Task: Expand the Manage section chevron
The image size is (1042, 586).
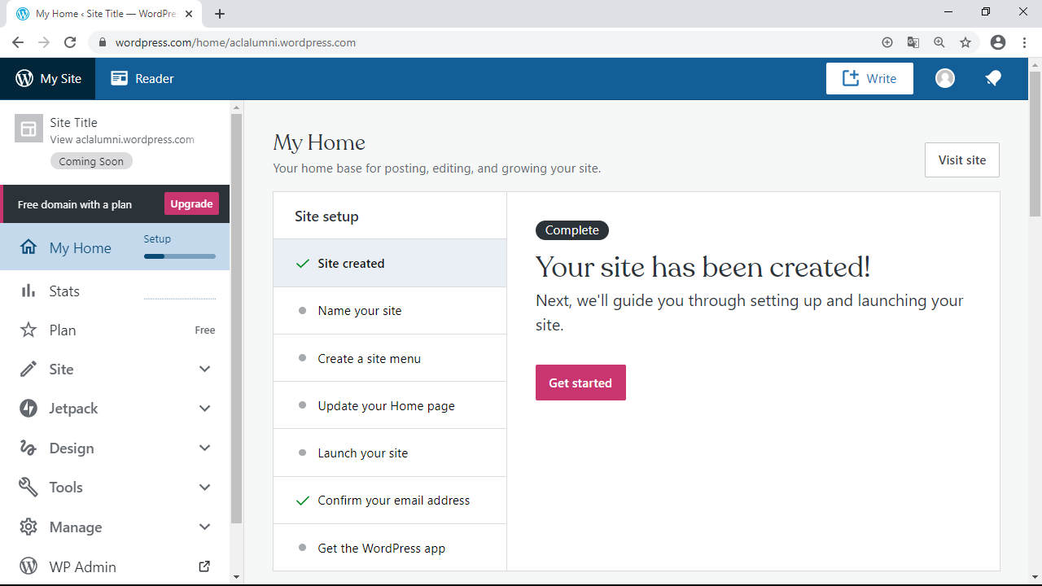Action: click(204, 527)
